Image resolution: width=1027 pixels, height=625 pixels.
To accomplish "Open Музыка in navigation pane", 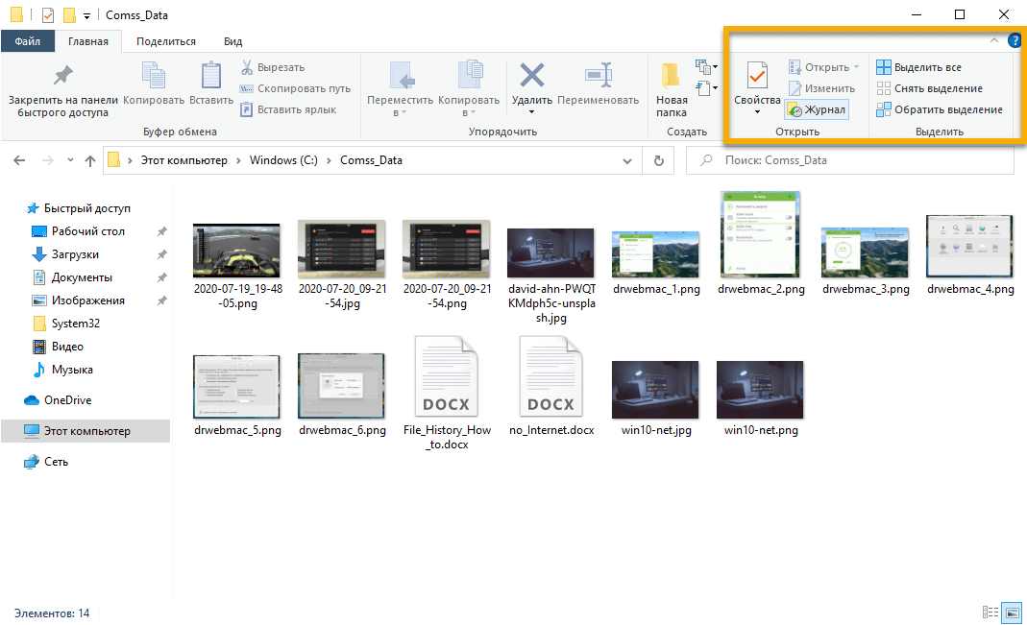I will coord(71,369).
